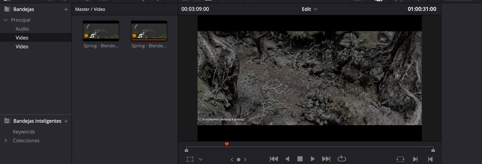Open the Edit viewer mode dropdown
This screenshot has height=164, width=482.
(x=310, y=9)
